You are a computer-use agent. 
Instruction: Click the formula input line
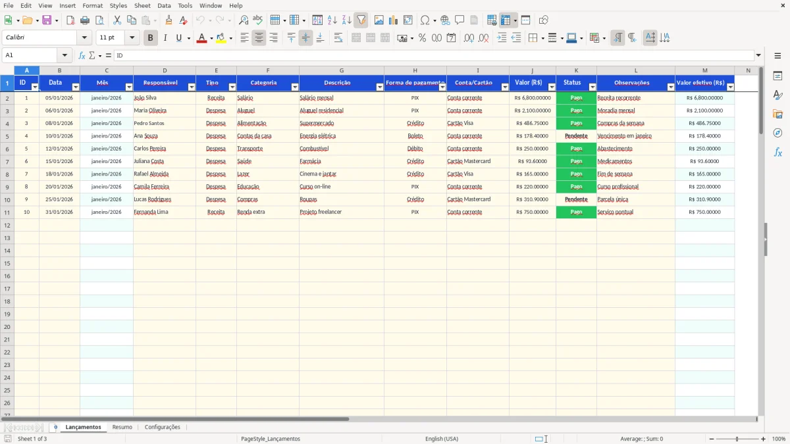tap(433, 56)
